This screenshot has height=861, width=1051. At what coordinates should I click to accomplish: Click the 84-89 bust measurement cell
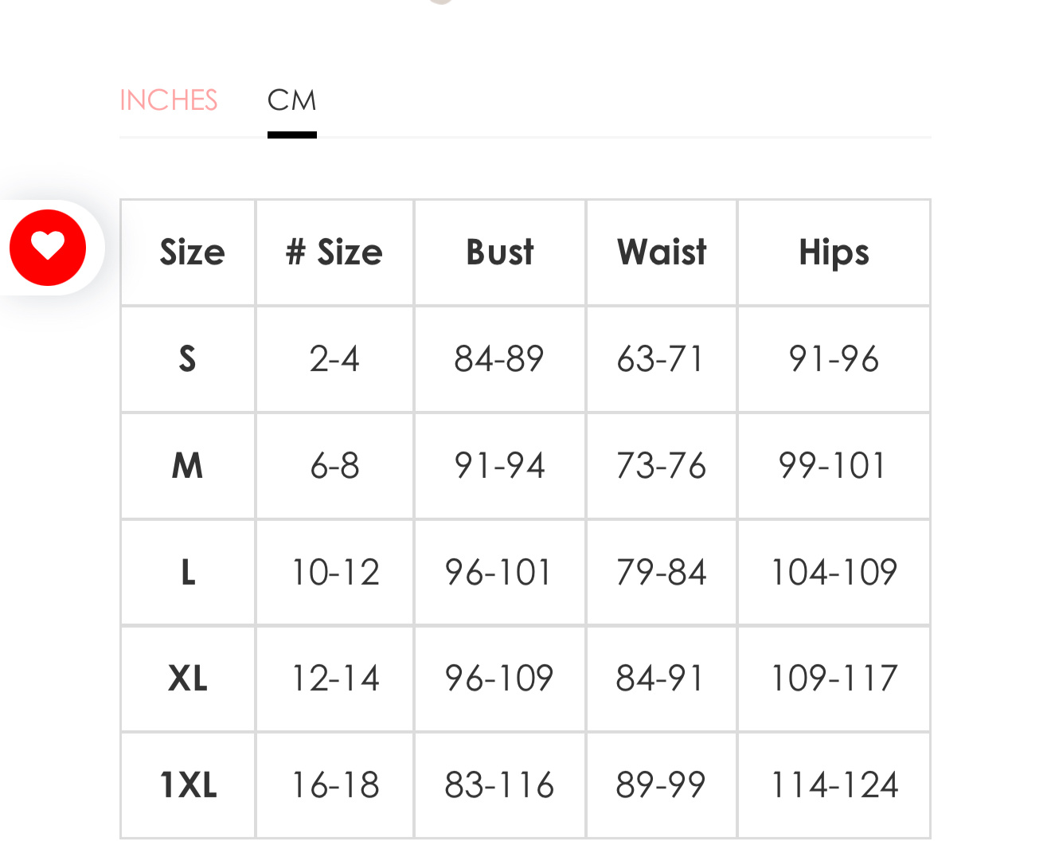[499, 359]
